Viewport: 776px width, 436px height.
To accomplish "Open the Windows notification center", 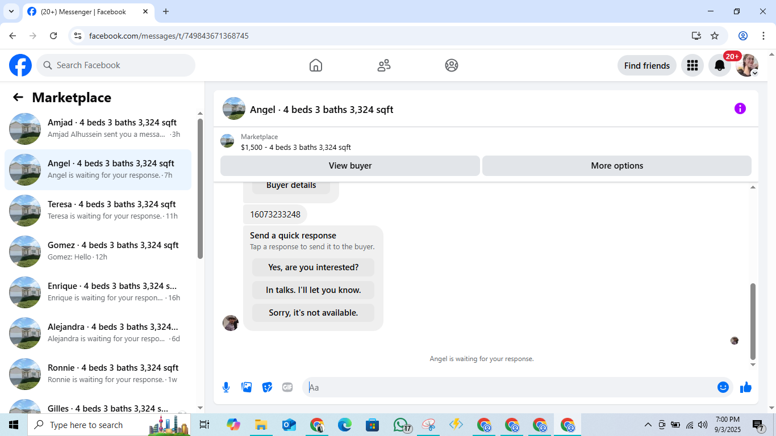I will [x=758, y=425].
